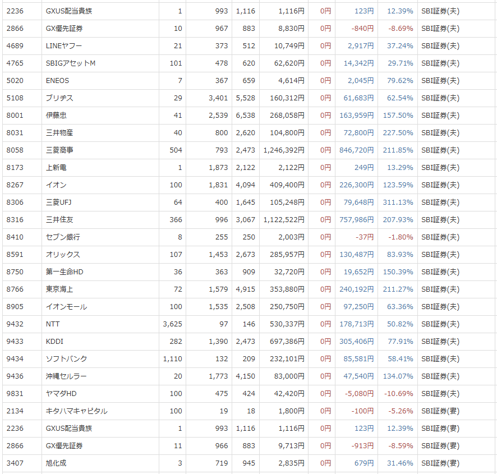The image size is (497, 474).
Task: Click stock code 4765
Action: [x=15, y=63]
